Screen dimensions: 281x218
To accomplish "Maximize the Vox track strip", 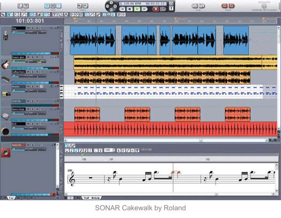I will tap(58, 28).
